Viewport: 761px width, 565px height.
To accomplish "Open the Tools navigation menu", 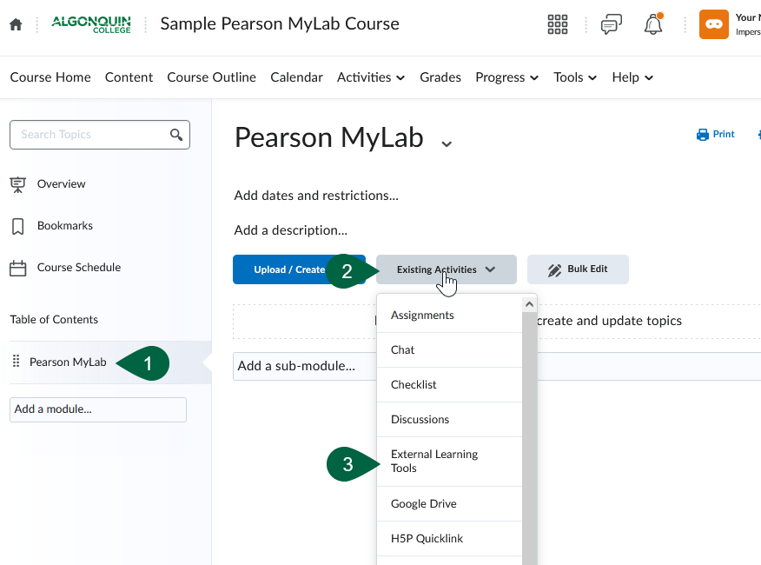I will [575, 77].
